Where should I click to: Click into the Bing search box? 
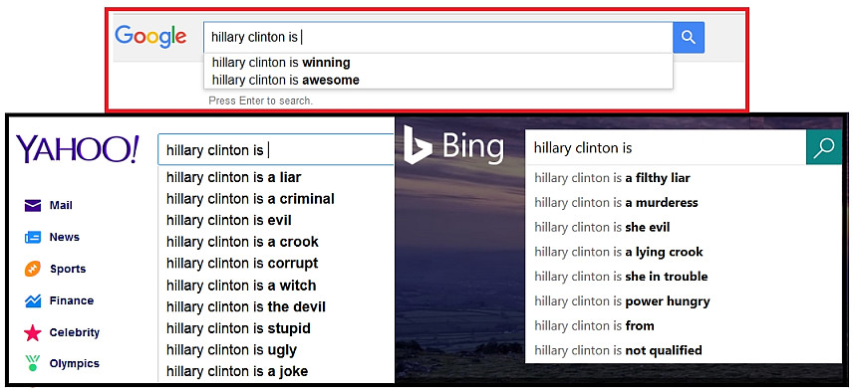click(x=666, y=147)
